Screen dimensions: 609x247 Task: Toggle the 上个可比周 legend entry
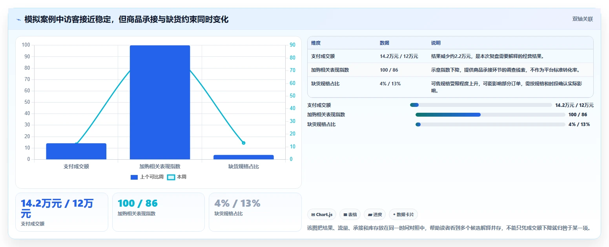click(147, 177)
